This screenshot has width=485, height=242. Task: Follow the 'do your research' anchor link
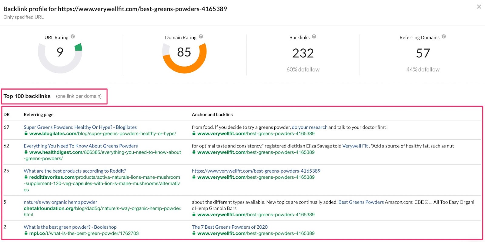309,127
